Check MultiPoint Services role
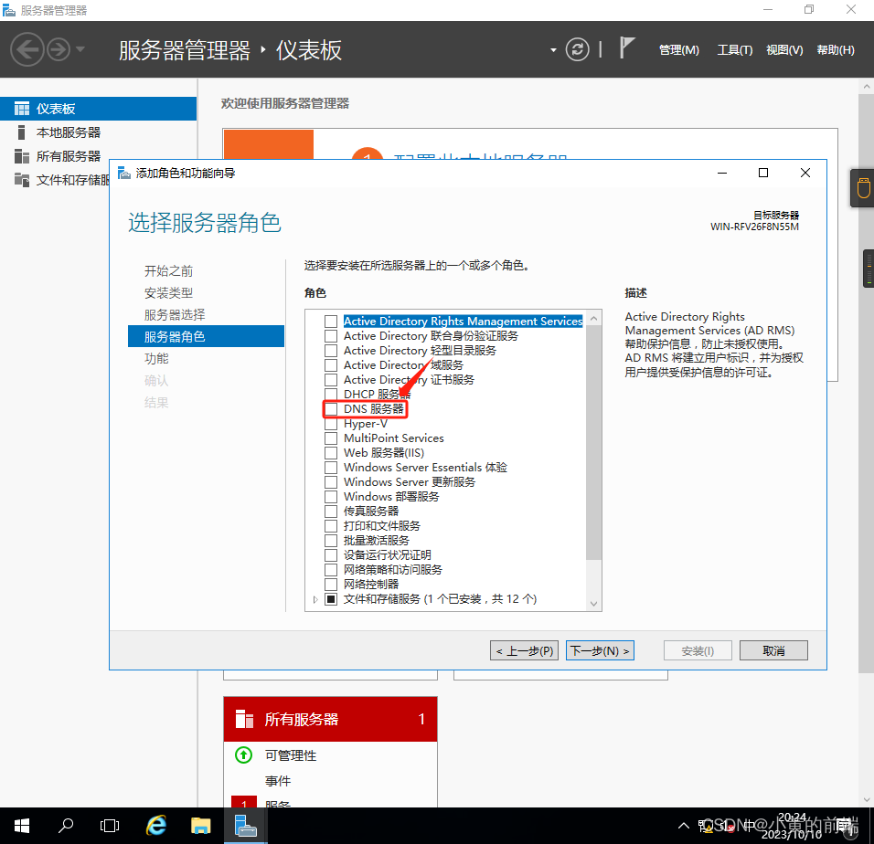Image resolution: width=874 pixels, height=844 pixels. (x=331, y=438)
